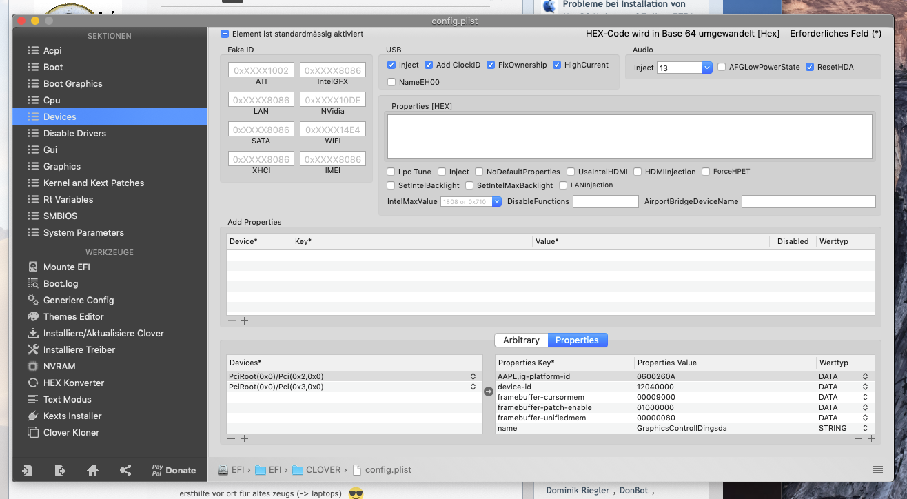Open the Audio Inject dropdown

(706, 68)
